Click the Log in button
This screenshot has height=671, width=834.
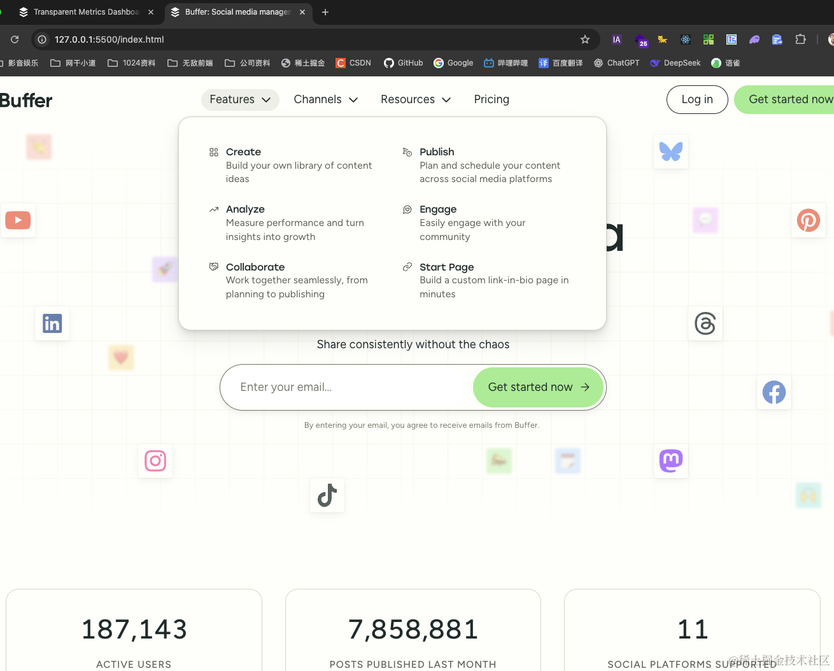(697, 99)
